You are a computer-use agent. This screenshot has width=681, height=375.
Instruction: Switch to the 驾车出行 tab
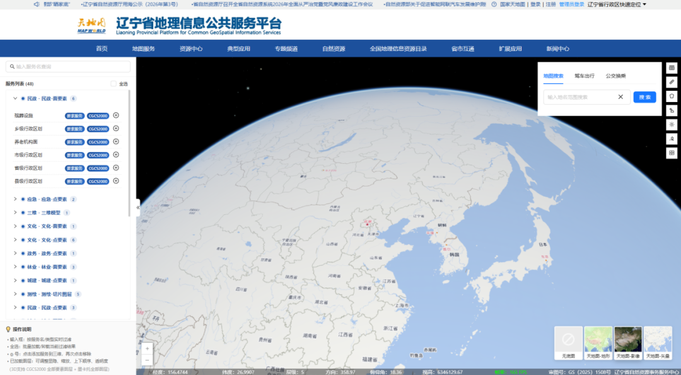pyautogui.click(x=585, y=76)
